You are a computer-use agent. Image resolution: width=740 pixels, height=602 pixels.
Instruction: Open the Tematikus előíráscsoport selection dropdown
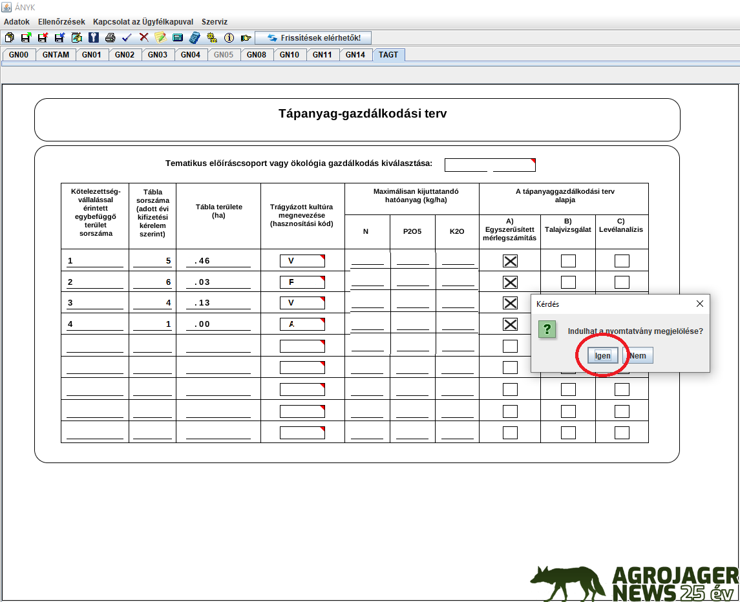point(490,165)
